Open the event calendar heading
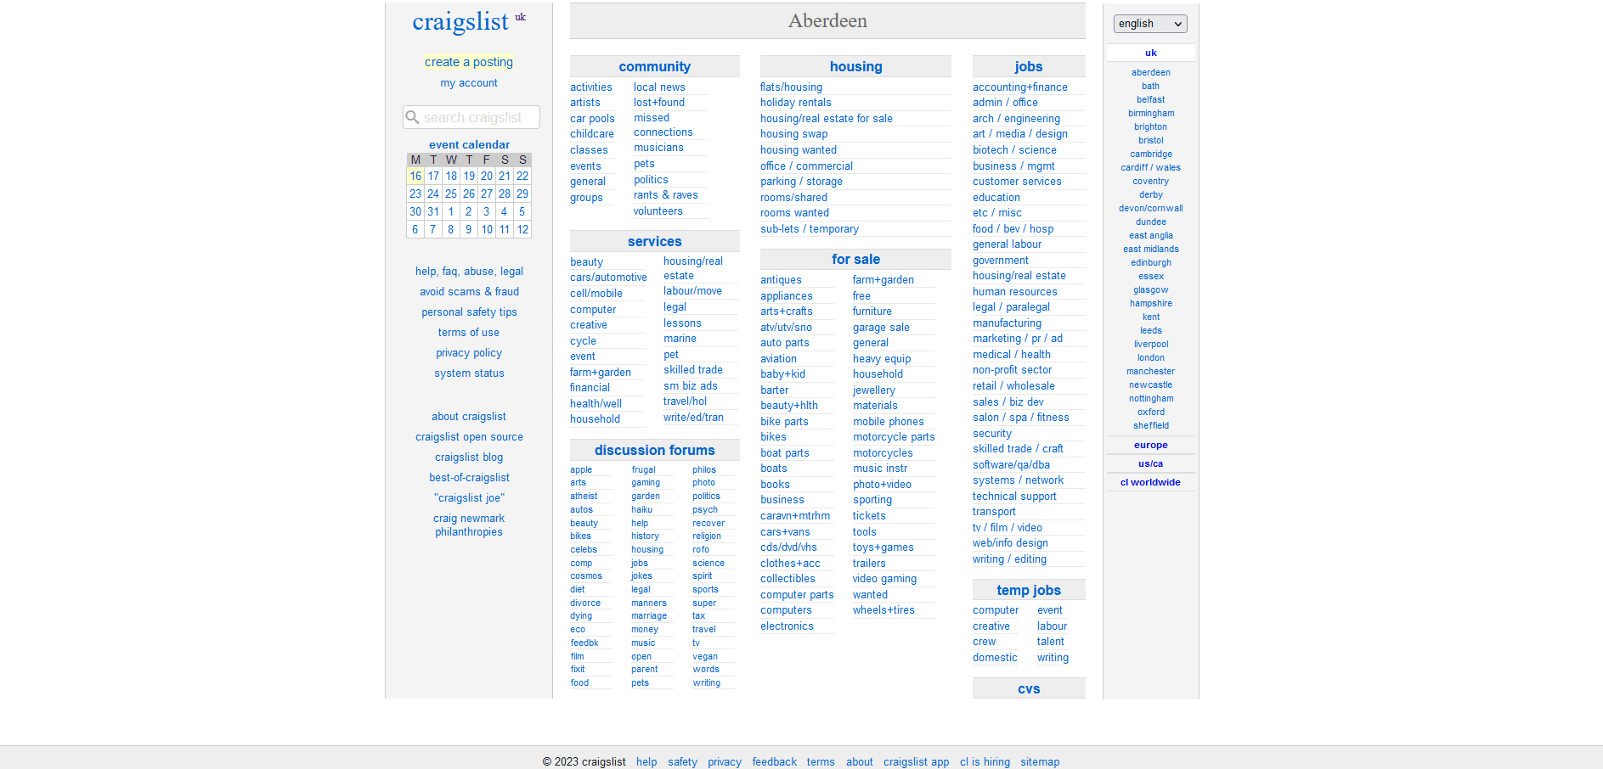Screen dimensions: 1603x769 [x=469, y=145]
